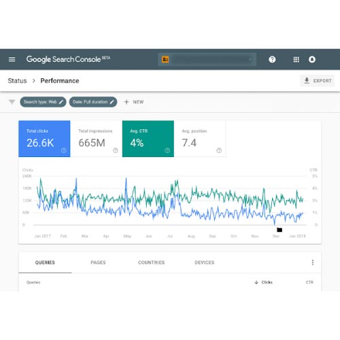This screenshot has width=340, height=340.
Task: Toggle the Total impressions metric card
Action: [97, 139]
